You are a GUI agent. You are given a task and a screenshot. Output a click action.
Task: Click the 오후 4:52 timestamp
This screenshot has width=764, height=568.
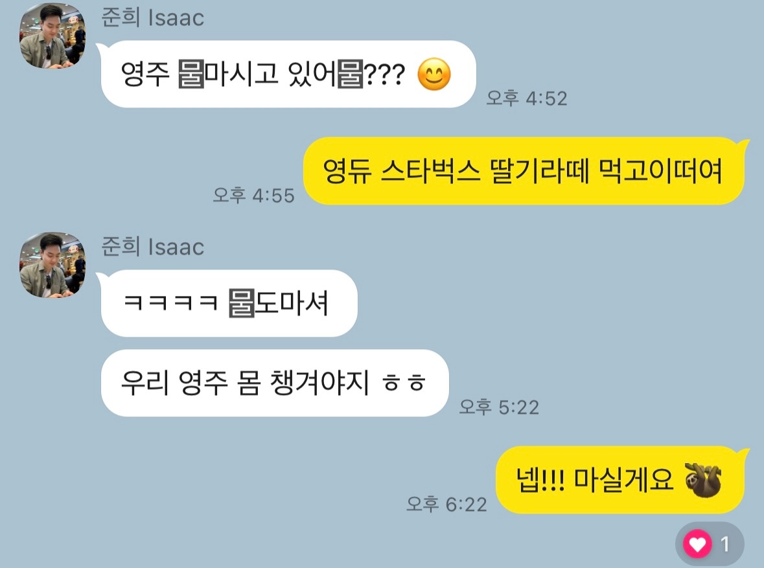527,98
